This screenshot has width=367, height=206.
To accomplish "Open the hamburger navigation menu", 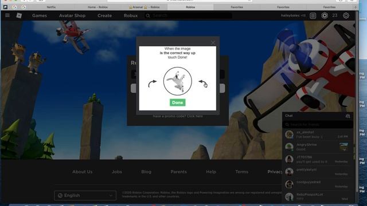I will click(7, 15).
